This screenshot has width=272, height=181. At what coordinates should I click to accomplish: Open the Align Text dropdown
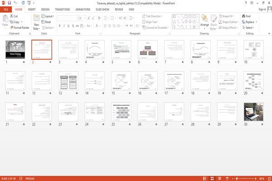[x=150, y=22]
